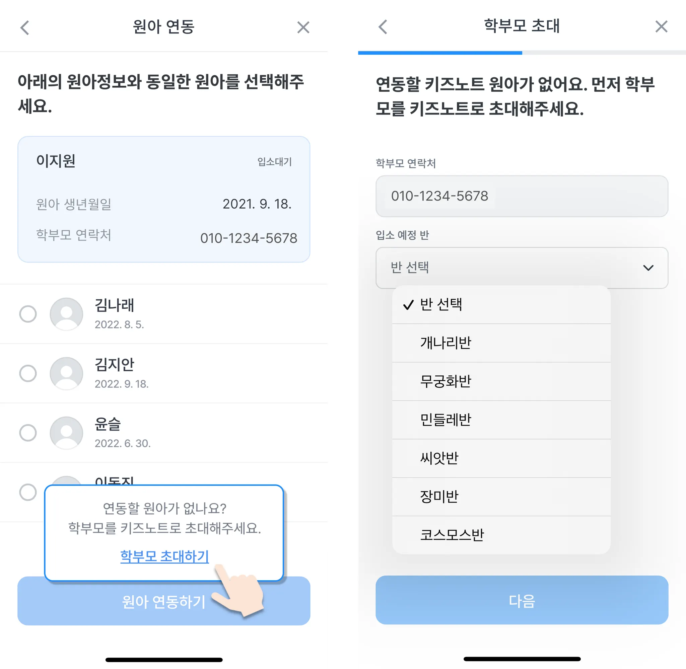Tap the back arrow on 학부모 초대

tap(383, 27)
